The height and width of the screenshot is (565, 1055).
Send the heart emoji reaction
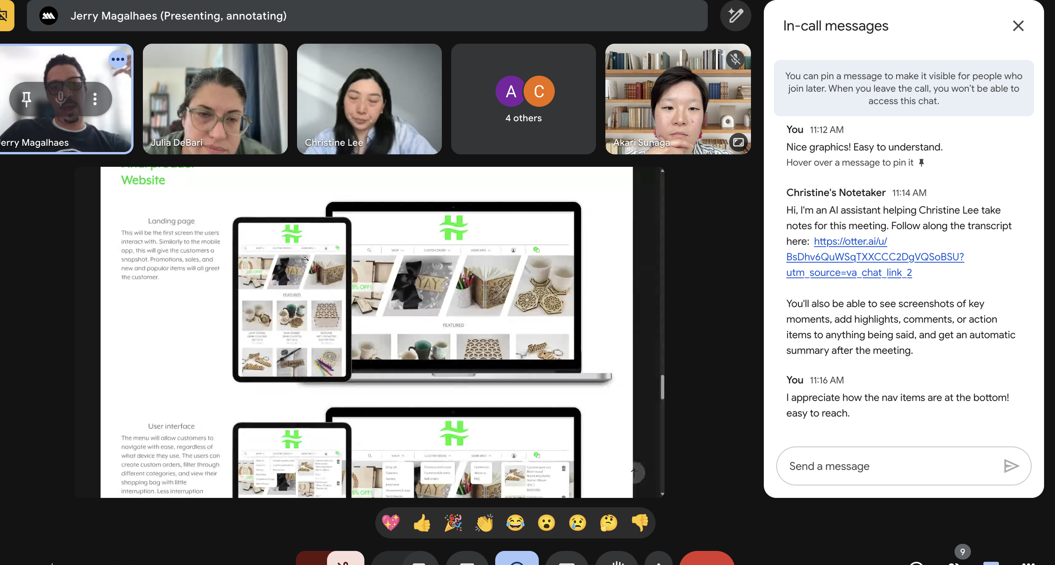point(390,523)
